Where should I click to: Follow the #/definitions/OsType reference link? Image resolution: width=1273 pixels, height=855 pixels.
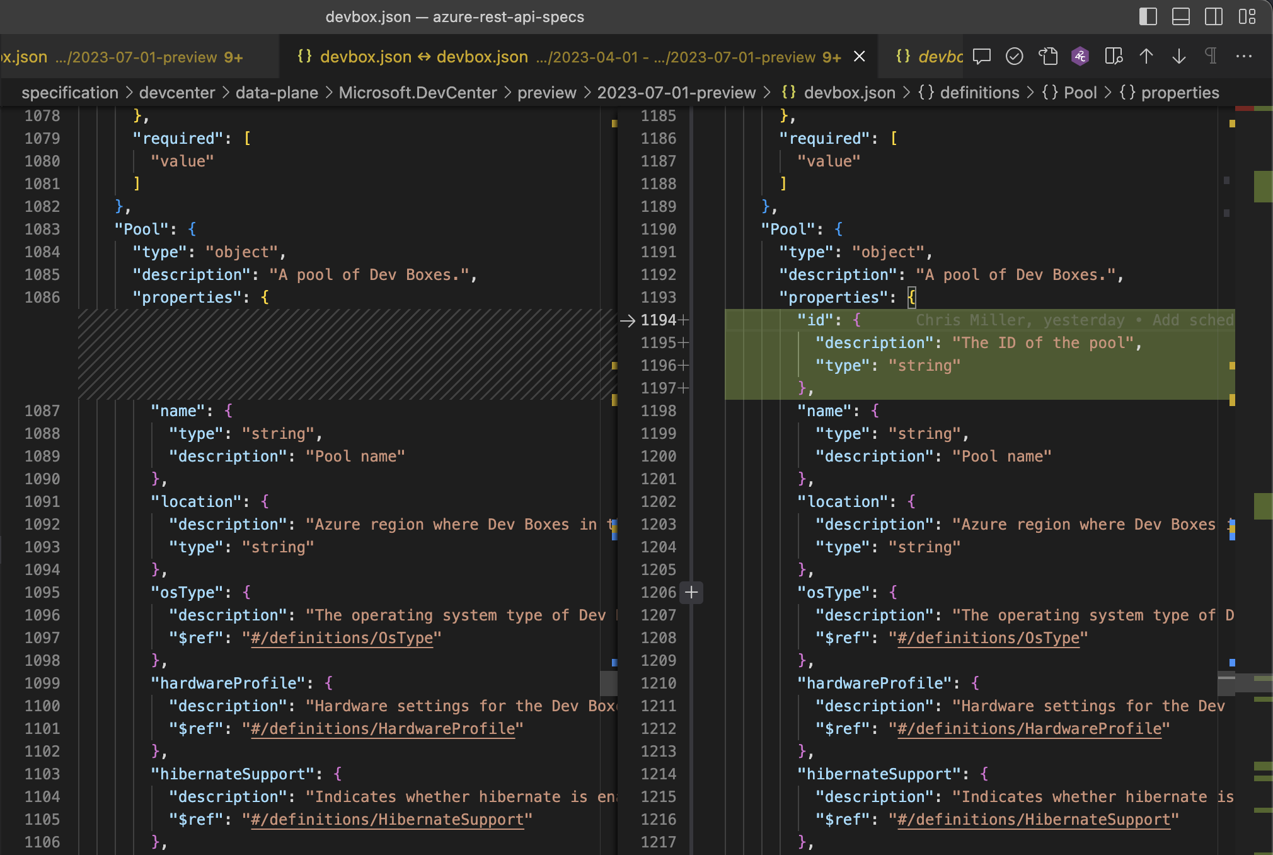pyautogui.click(x=343, y=638)
